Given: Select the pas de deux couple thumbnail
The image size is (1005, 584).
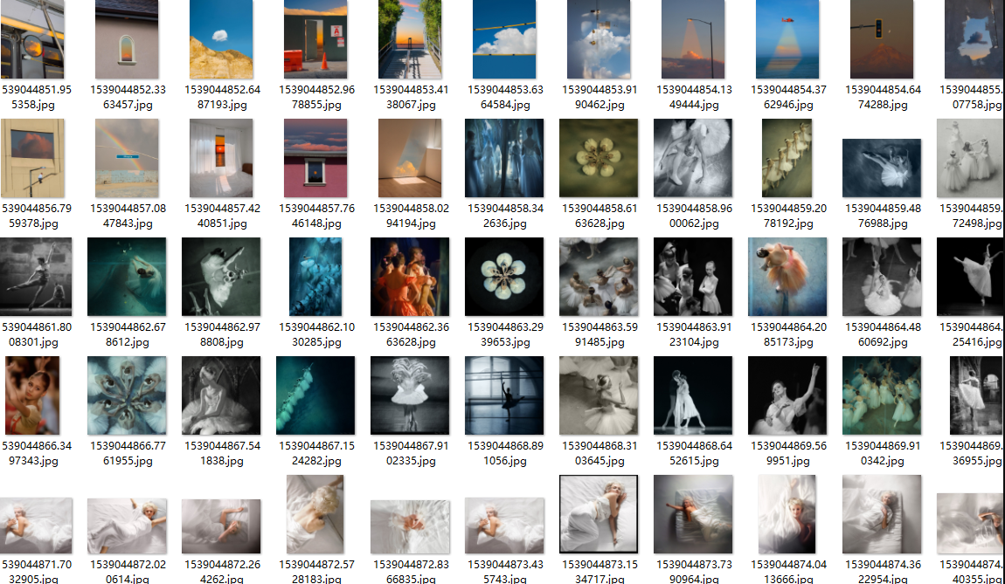Looking at the screenshot, I should click(x=693, y=395).
